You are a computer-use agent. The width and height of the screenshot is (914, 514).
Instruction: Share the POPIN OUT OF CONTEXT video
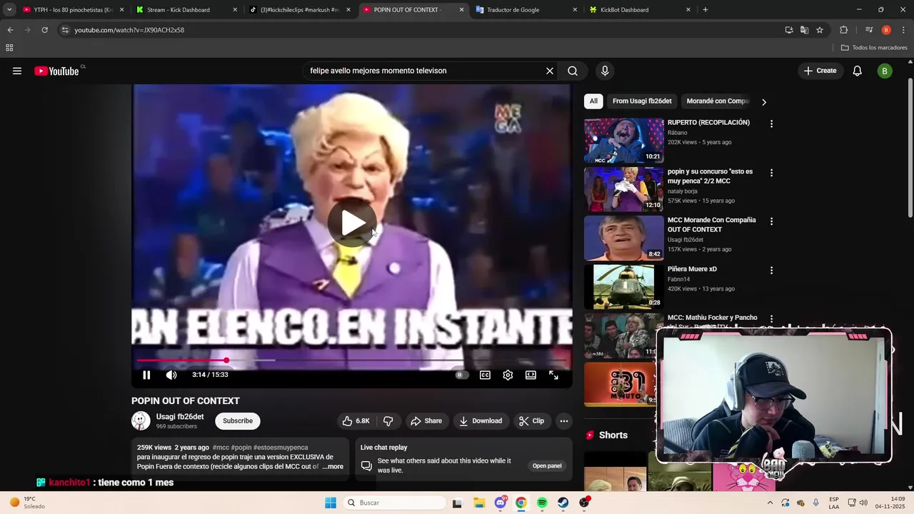point(426,421)
